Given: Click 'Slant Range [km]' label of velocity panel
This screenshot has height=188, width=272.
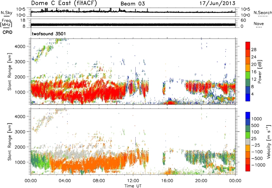Looking at the screenshot, I should [x=10, y=142].
